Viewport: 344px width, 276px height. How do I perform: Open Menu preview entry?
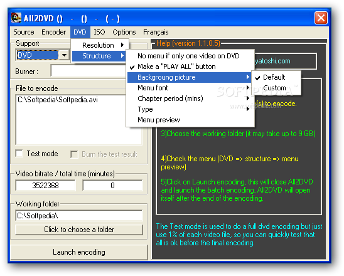pos(190,120)
